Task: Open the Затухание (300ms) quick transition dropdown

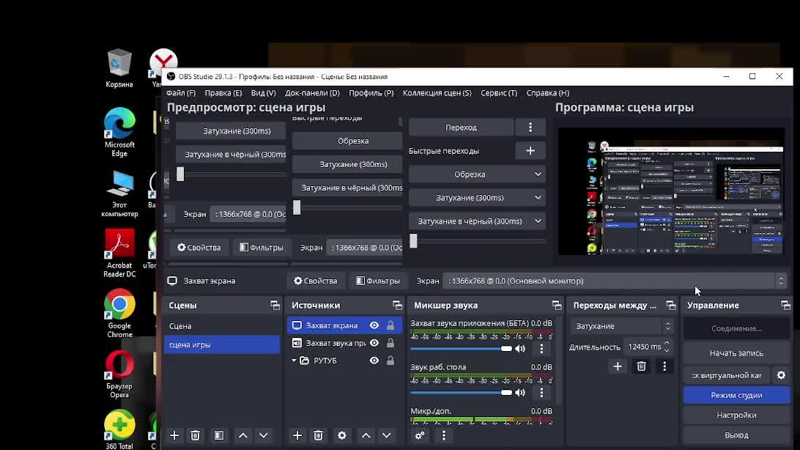Action: click(x=477, y=198)
